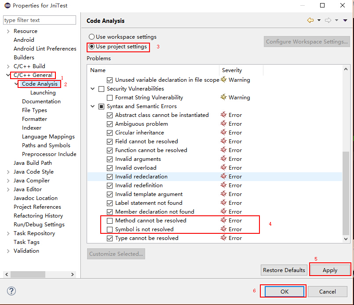Click the forward navigation arrow icon
The width and height of the screenshot is (354, 305).
[x=328, y=20]
